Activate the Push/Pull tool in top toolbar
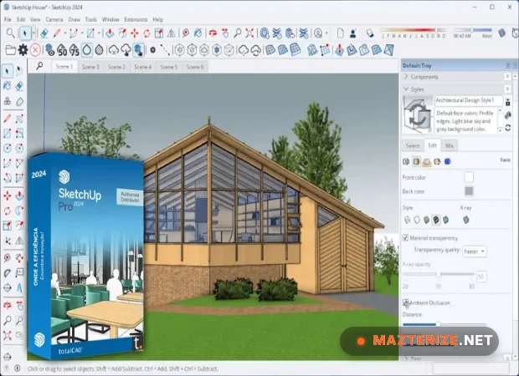The height and width of the screenshot is (376, 519). point(110,33)
